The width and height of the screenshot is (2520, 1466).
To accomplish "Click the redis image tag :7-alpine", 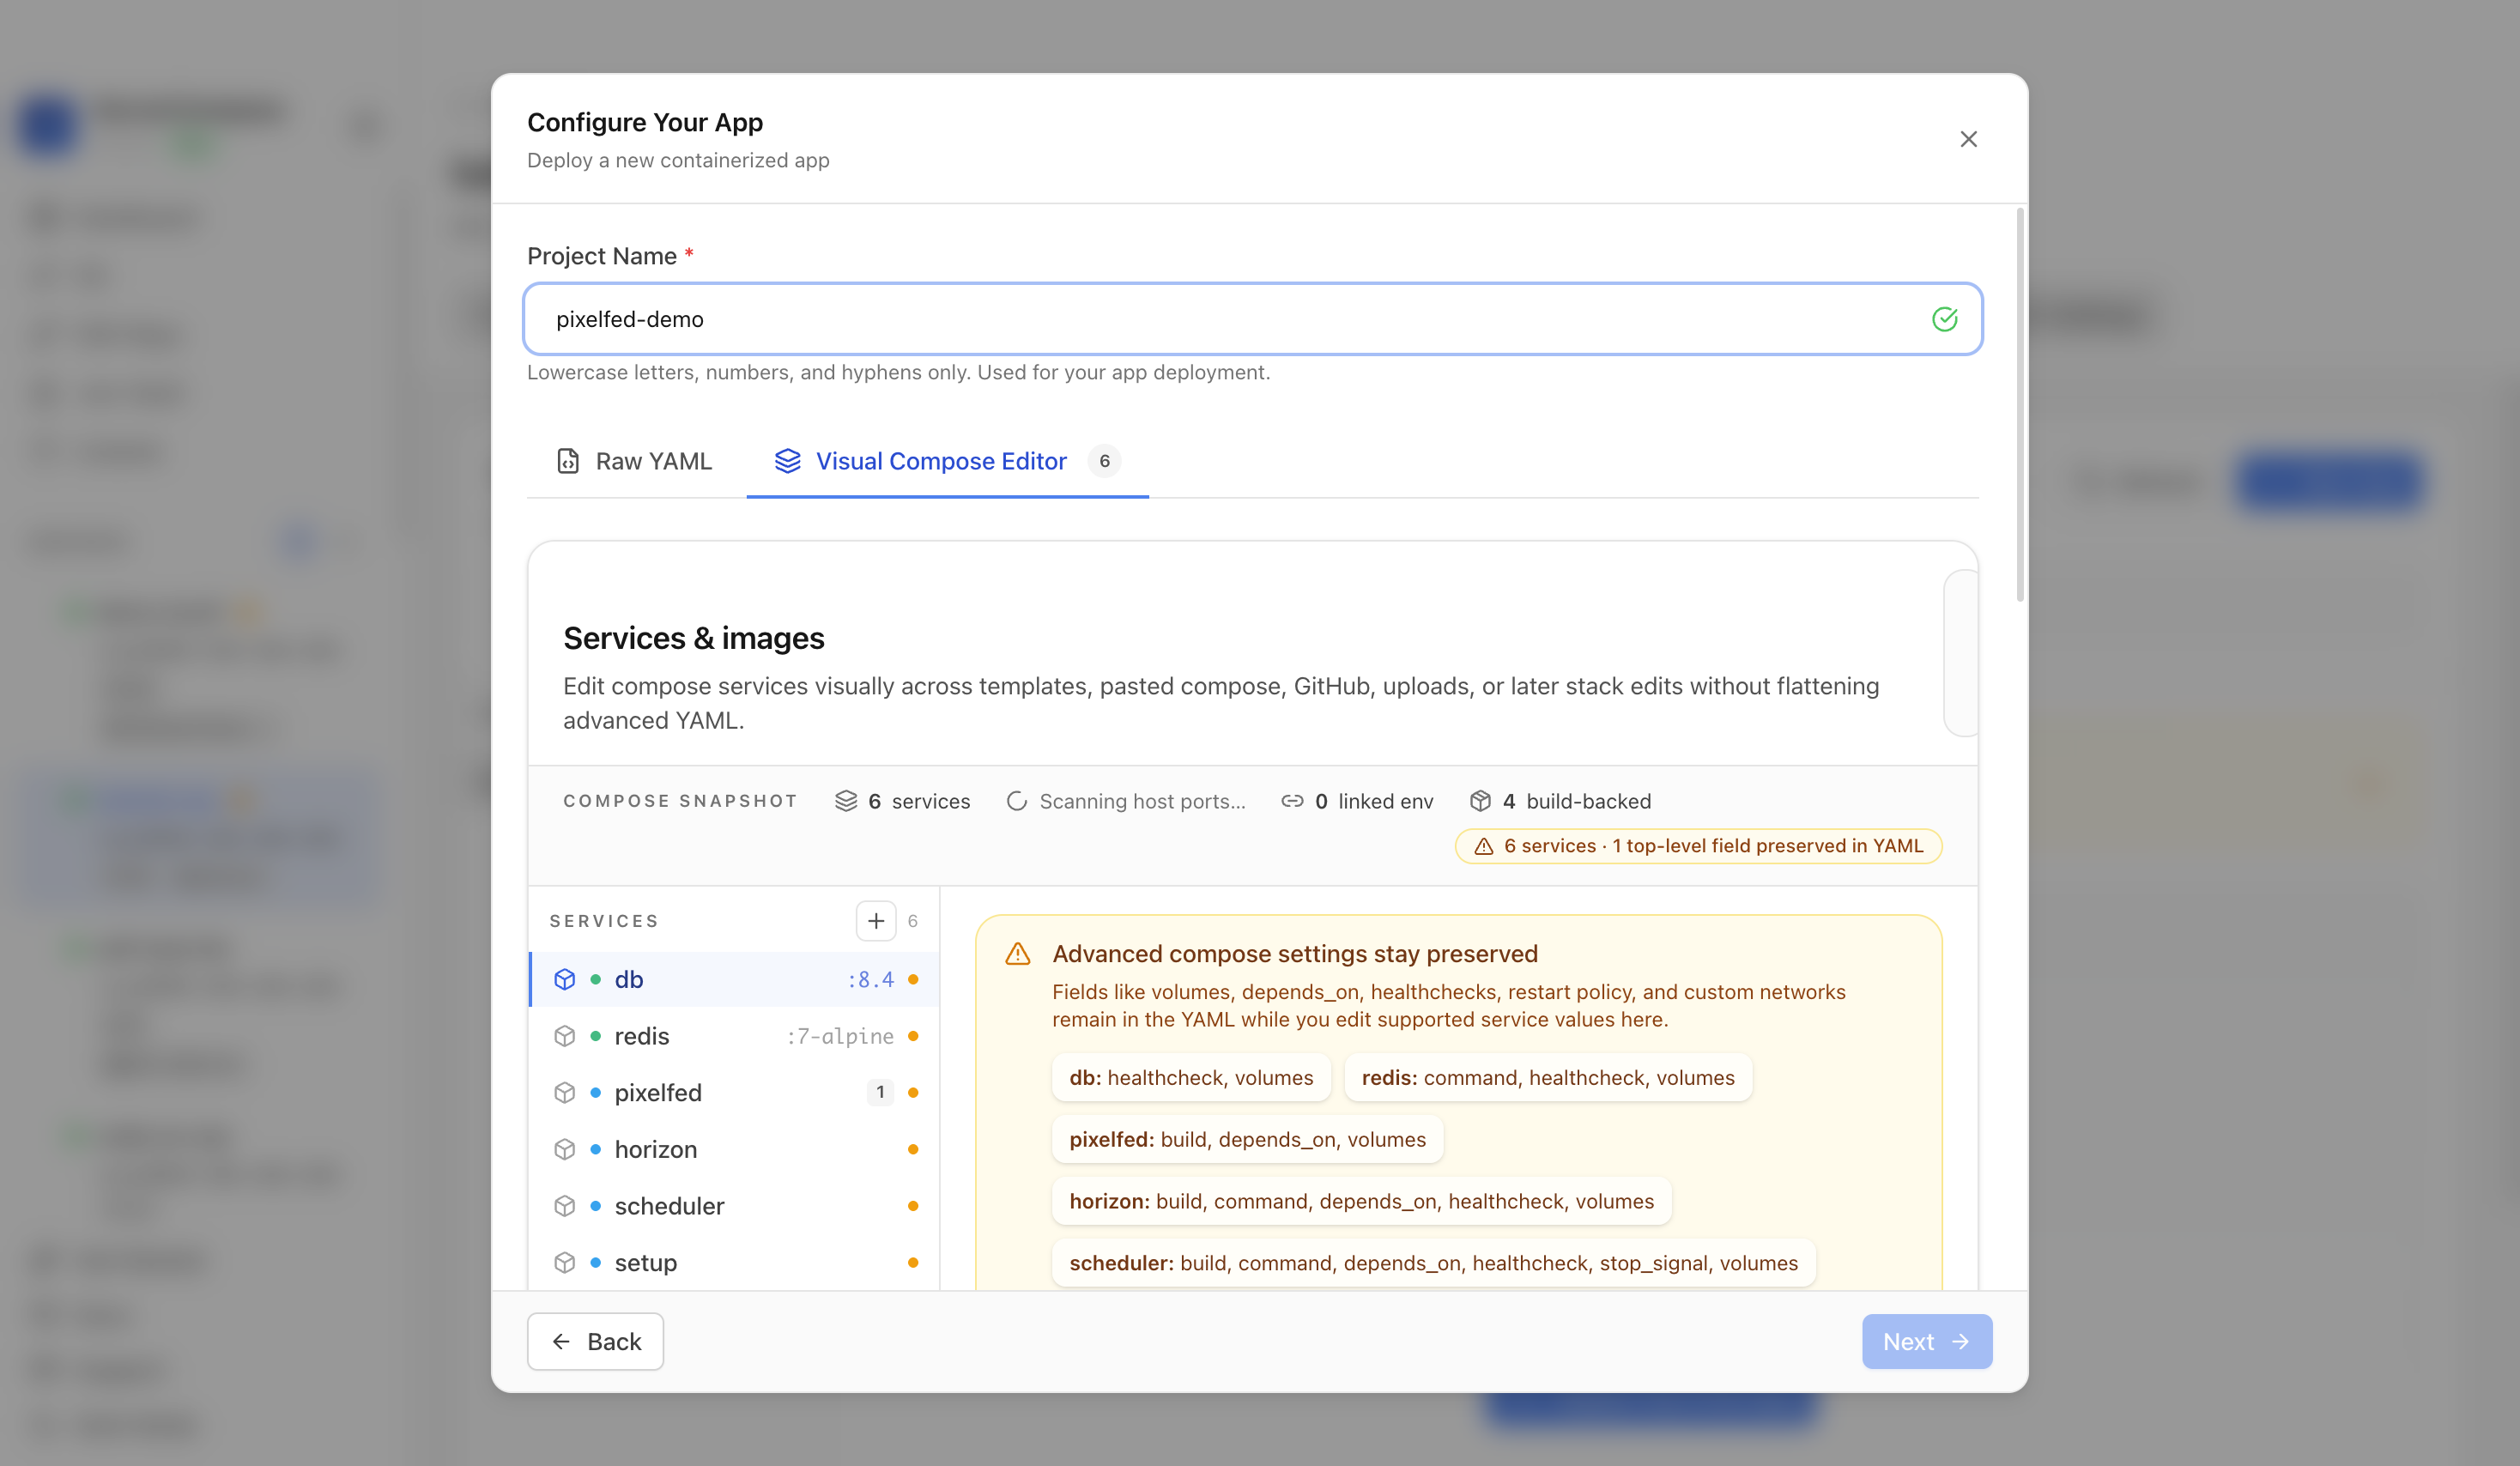I will pyautogui.click(x=840, y=1036).
